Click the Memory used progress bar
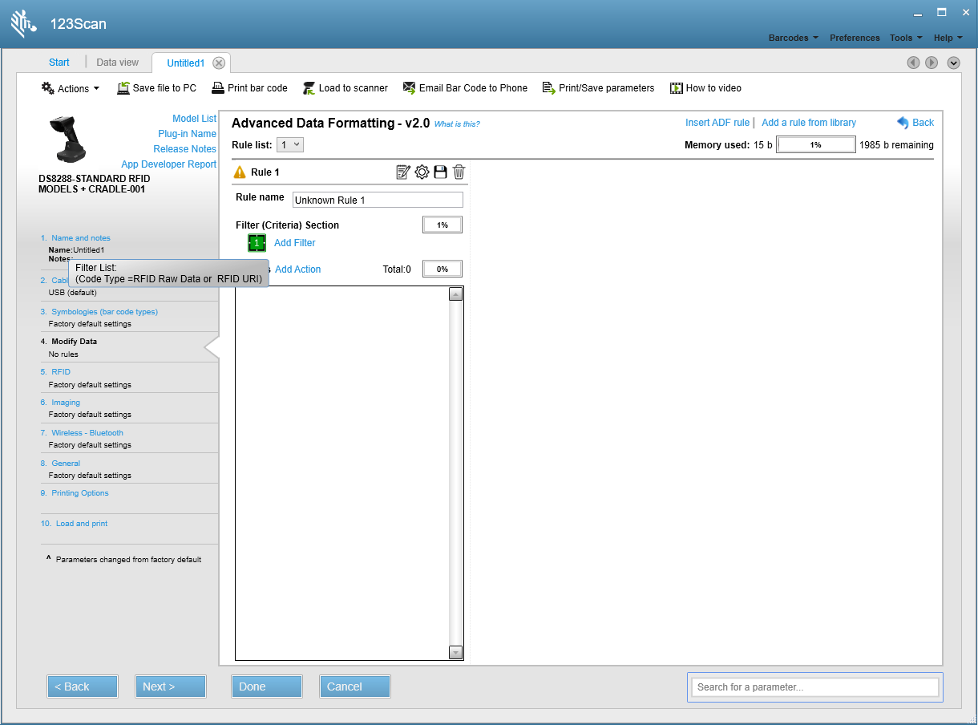Viewport: 978px width, 725px height. [x=815, y=145]
